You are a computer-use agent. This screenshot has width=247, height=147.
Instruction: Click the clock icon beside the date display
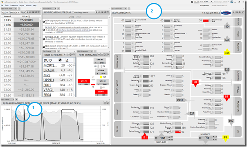(x=192, y=2)
